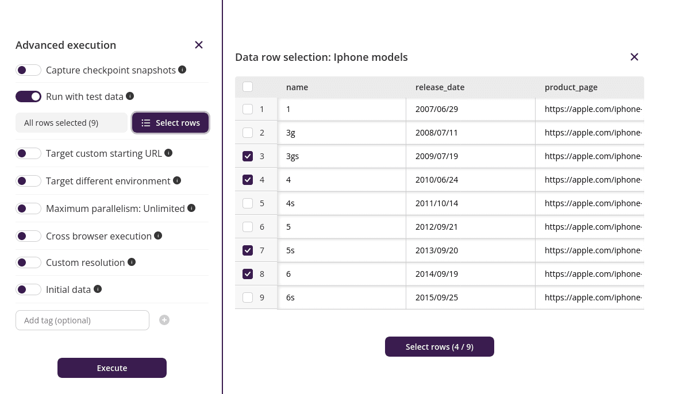
Task: Click the info icon next to Cross browser execution
Action: point(158,235)
